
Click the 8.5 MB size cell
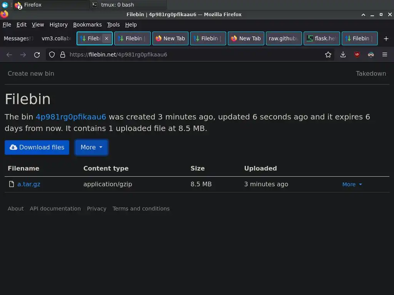point(201,184)
